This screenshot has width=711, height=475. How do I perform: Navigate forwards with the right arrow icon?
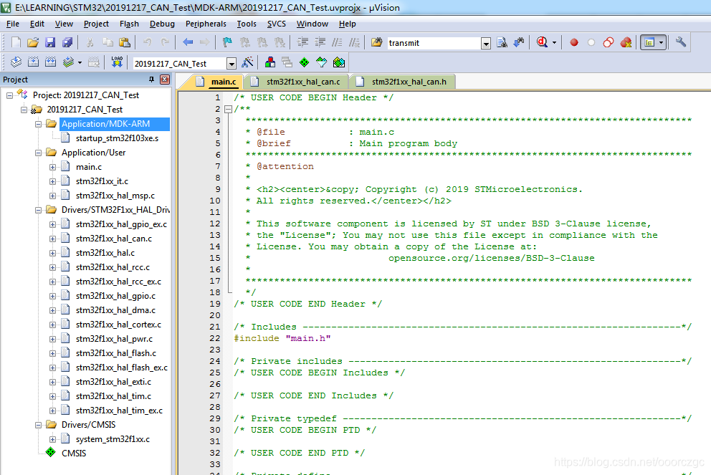pyautogui.click(x=205, y=42)
